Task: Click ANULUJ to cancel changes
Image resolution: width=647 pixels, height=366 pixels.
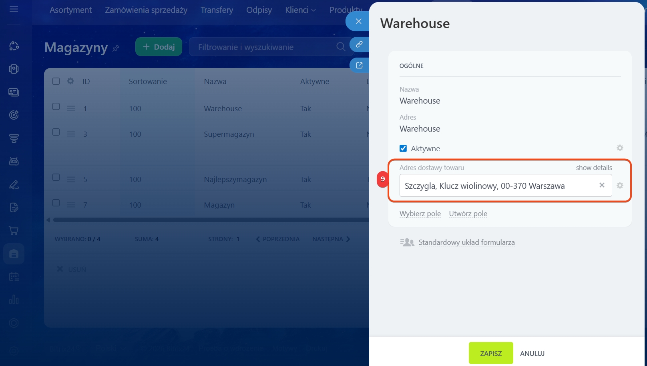Action: pyautogui.click(x=532, y=354)
